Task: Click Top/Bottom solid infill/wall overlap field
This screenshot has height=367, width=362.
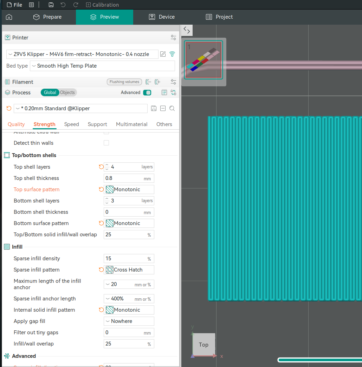Action: [x=129, y=235]
